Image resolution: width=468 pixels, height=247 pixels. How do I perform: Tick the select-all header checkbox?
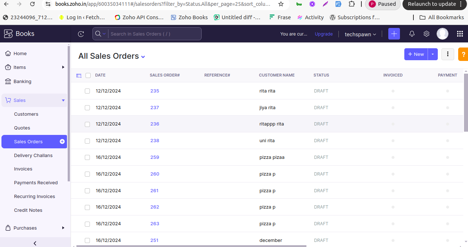point(88,75)
